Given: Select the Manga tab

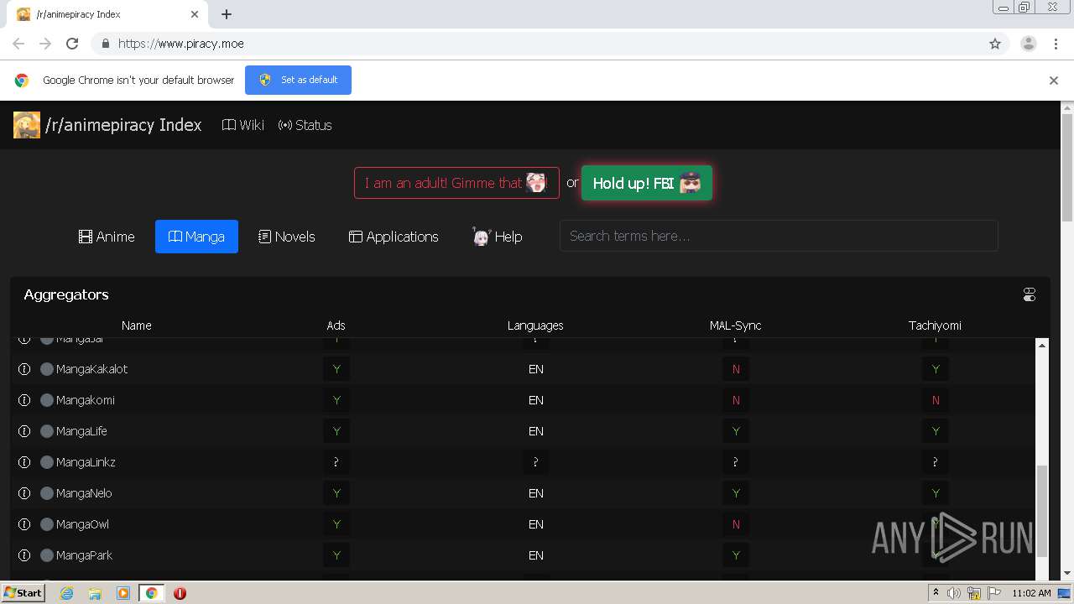Looking at the screenshot, I should (196, 237).
